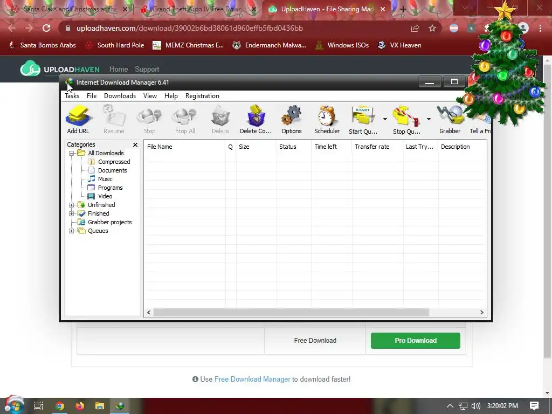
Task: Open the Tasks menu
Action: [72, 96]
